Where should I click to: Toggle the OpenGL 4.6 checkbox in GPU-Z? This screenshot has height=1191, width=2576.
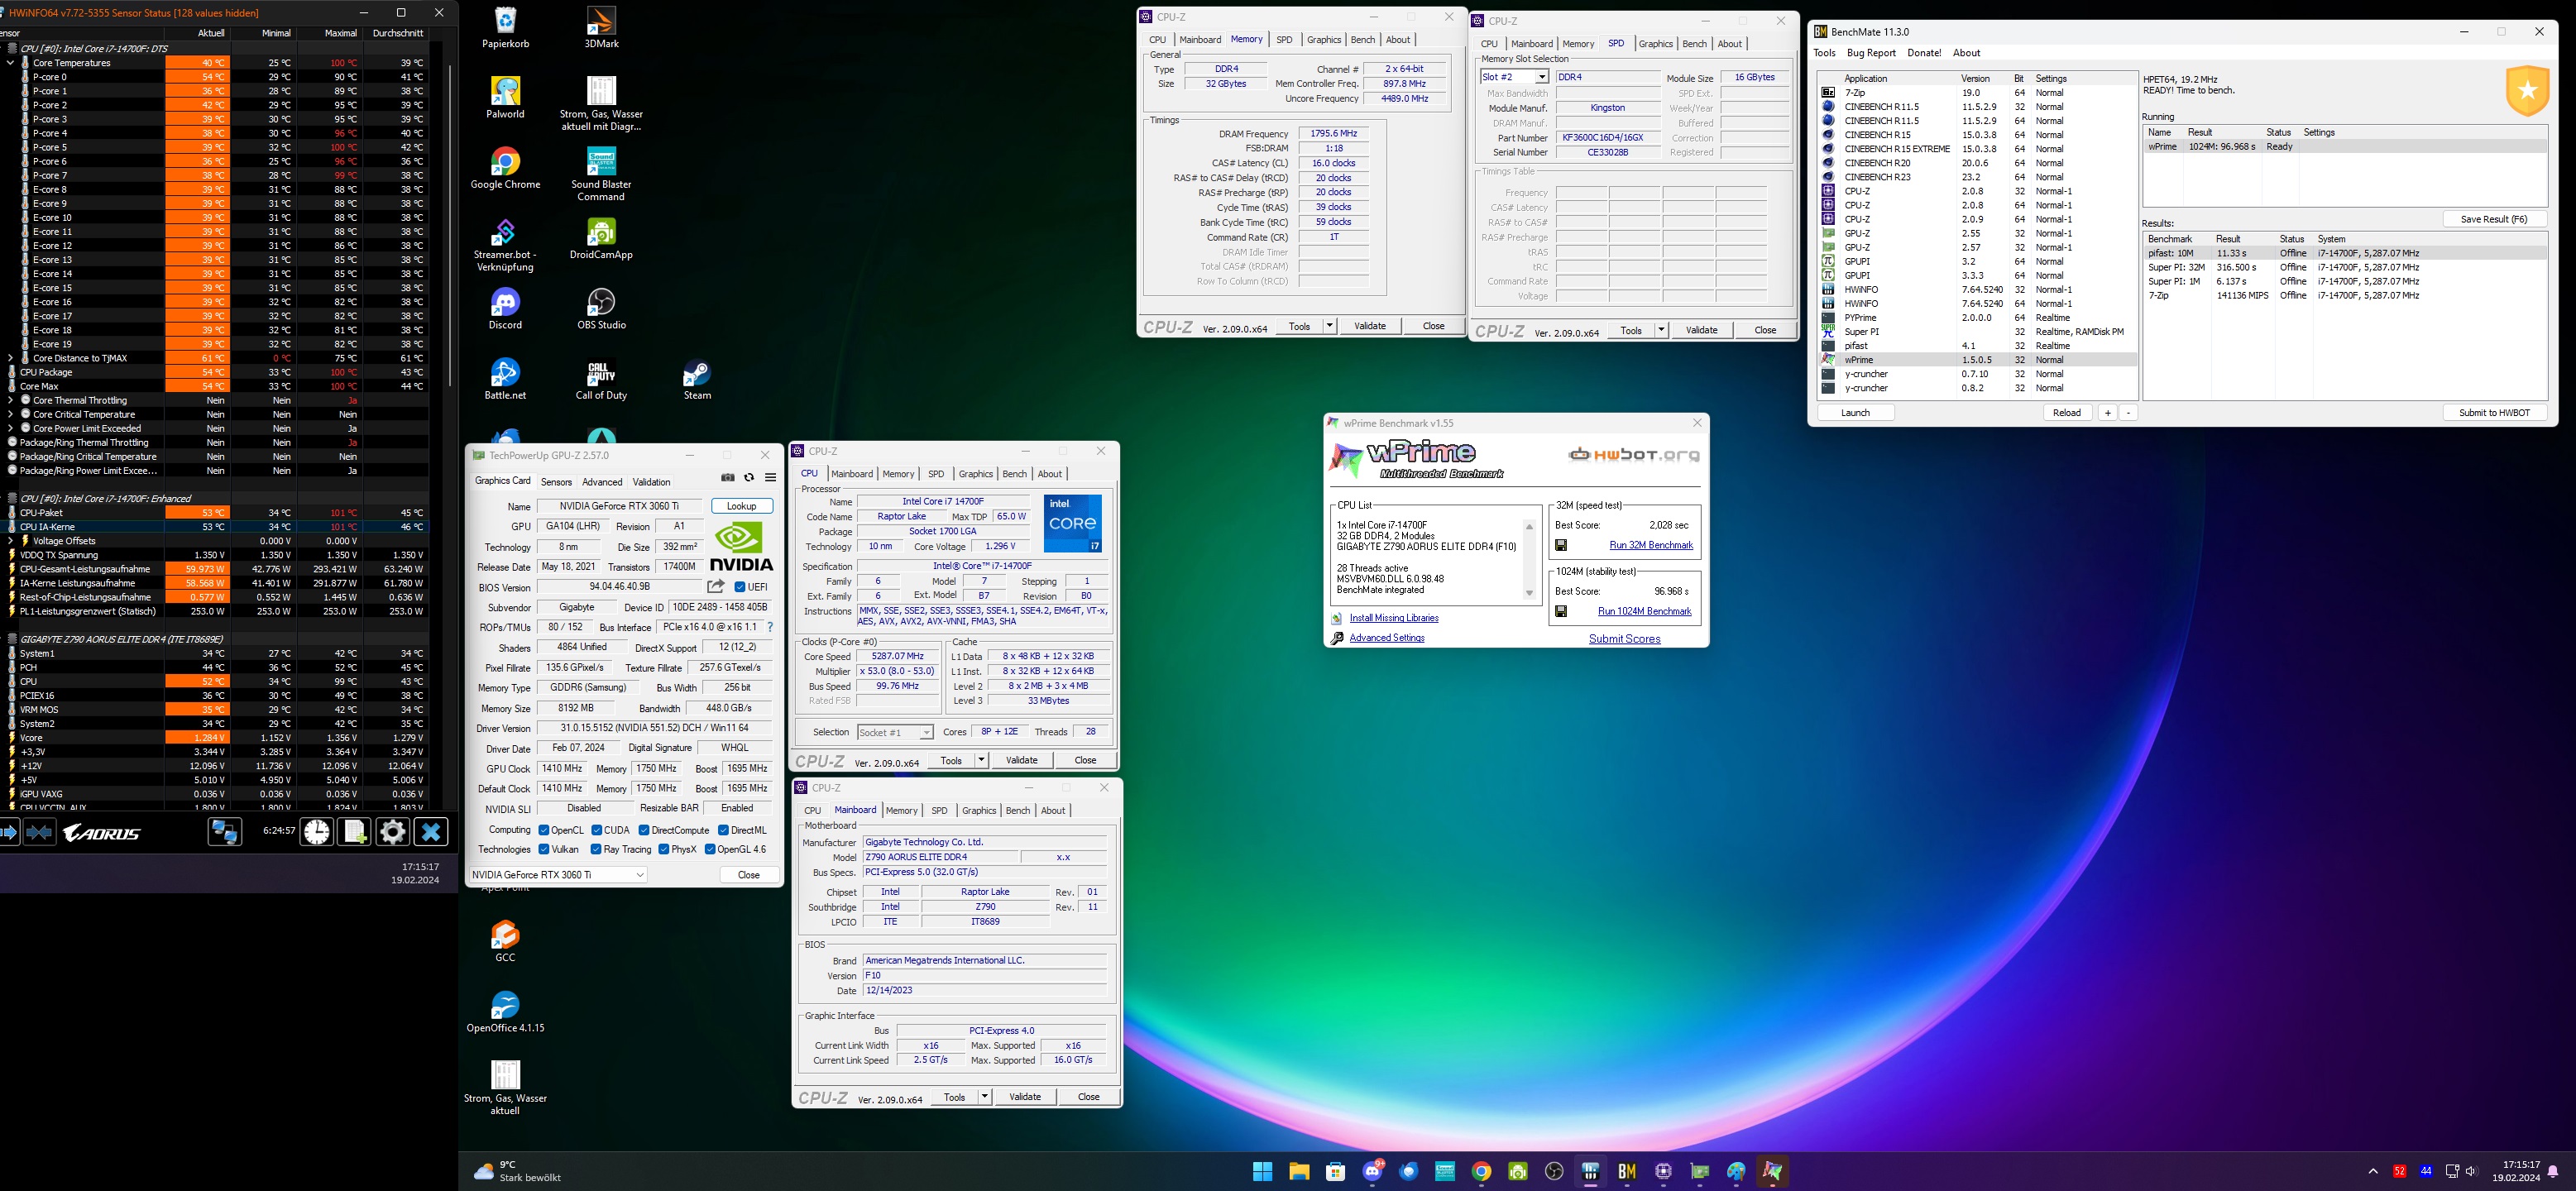pos(710,849)
